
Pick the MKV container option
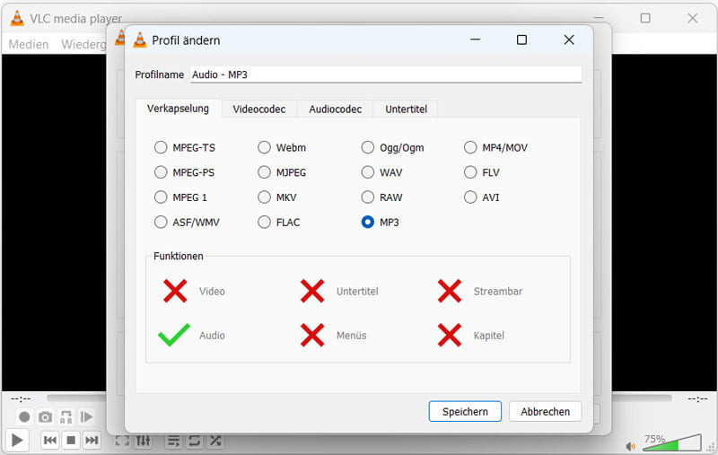(x=264, y=197)
